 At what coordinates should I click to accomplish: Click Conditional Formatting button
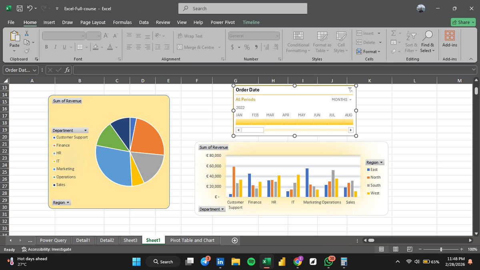pyautogui.click(x=298, y=42)
